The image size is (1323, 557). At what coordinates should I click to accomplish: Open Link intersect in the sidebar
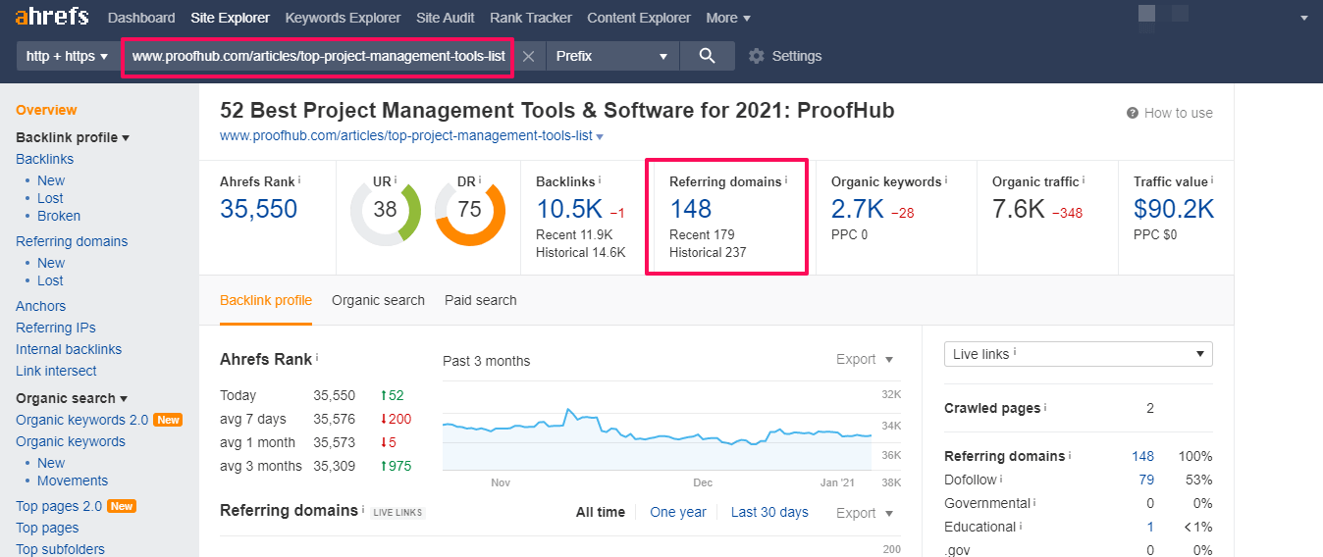56,371
